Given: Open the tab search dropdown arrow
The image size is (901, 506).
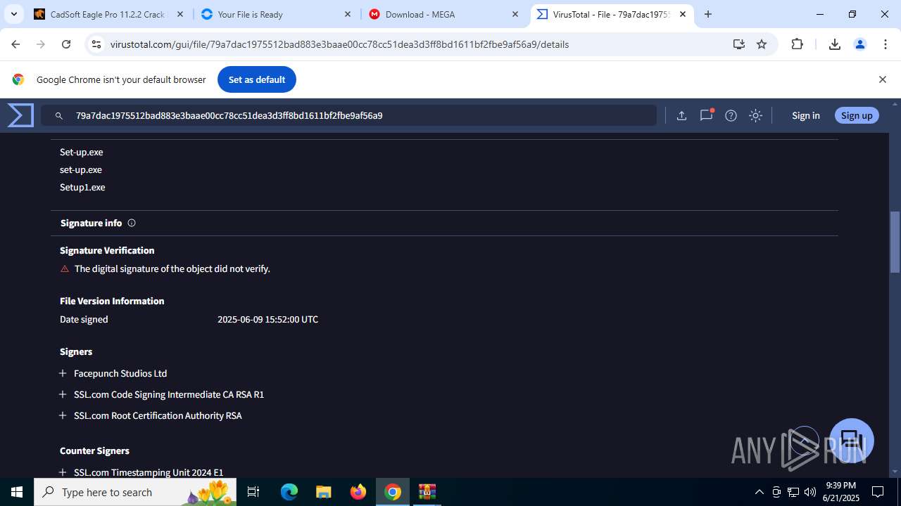Looking at the screenshot, I should pyautogui.click(x=13, y=14).
